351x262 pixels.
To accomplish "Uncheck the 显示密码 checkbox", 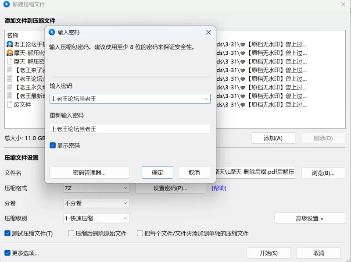I will pos(53,145).
